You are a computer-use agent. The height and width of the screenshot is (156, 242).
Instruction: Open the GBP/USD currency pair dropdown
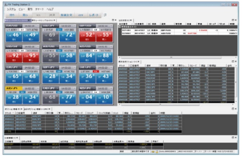[94, 26]
